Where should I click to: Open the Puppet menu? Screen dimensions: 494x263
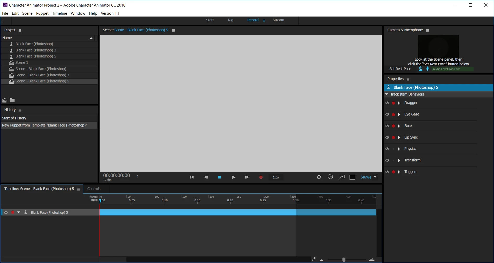point(42,13)
